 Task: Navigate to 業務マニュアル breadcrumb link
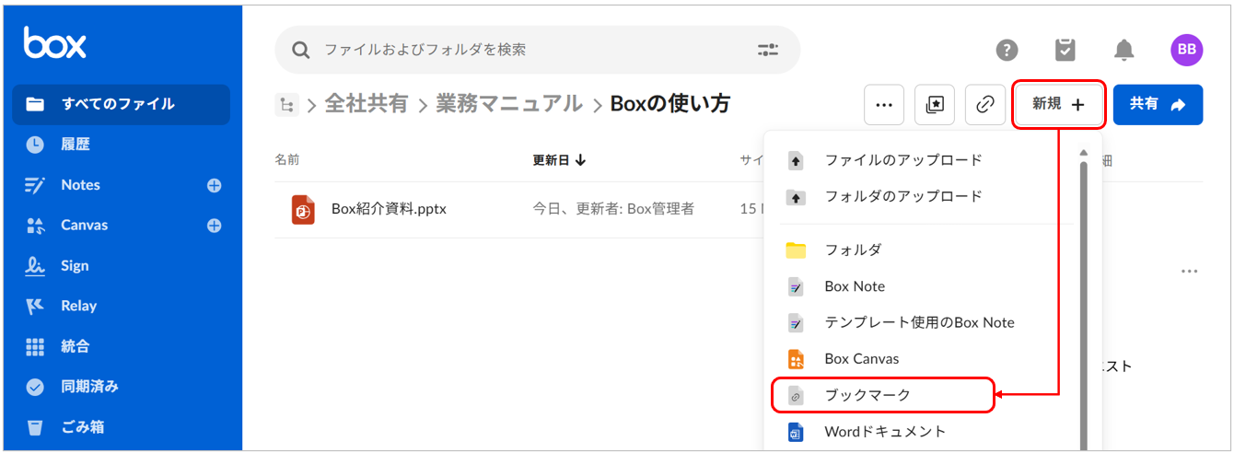tap(508, 104)
